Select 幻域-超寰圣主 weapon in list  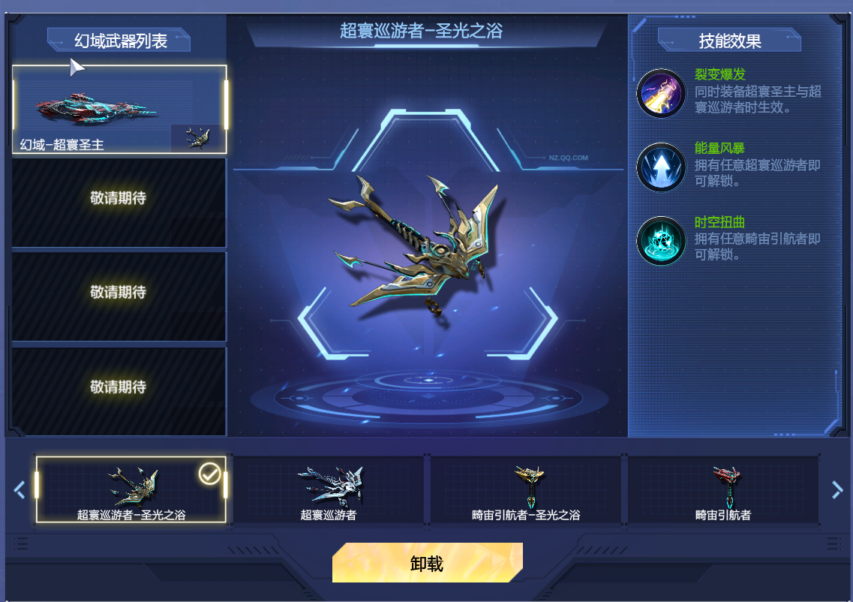pos(119,110)
